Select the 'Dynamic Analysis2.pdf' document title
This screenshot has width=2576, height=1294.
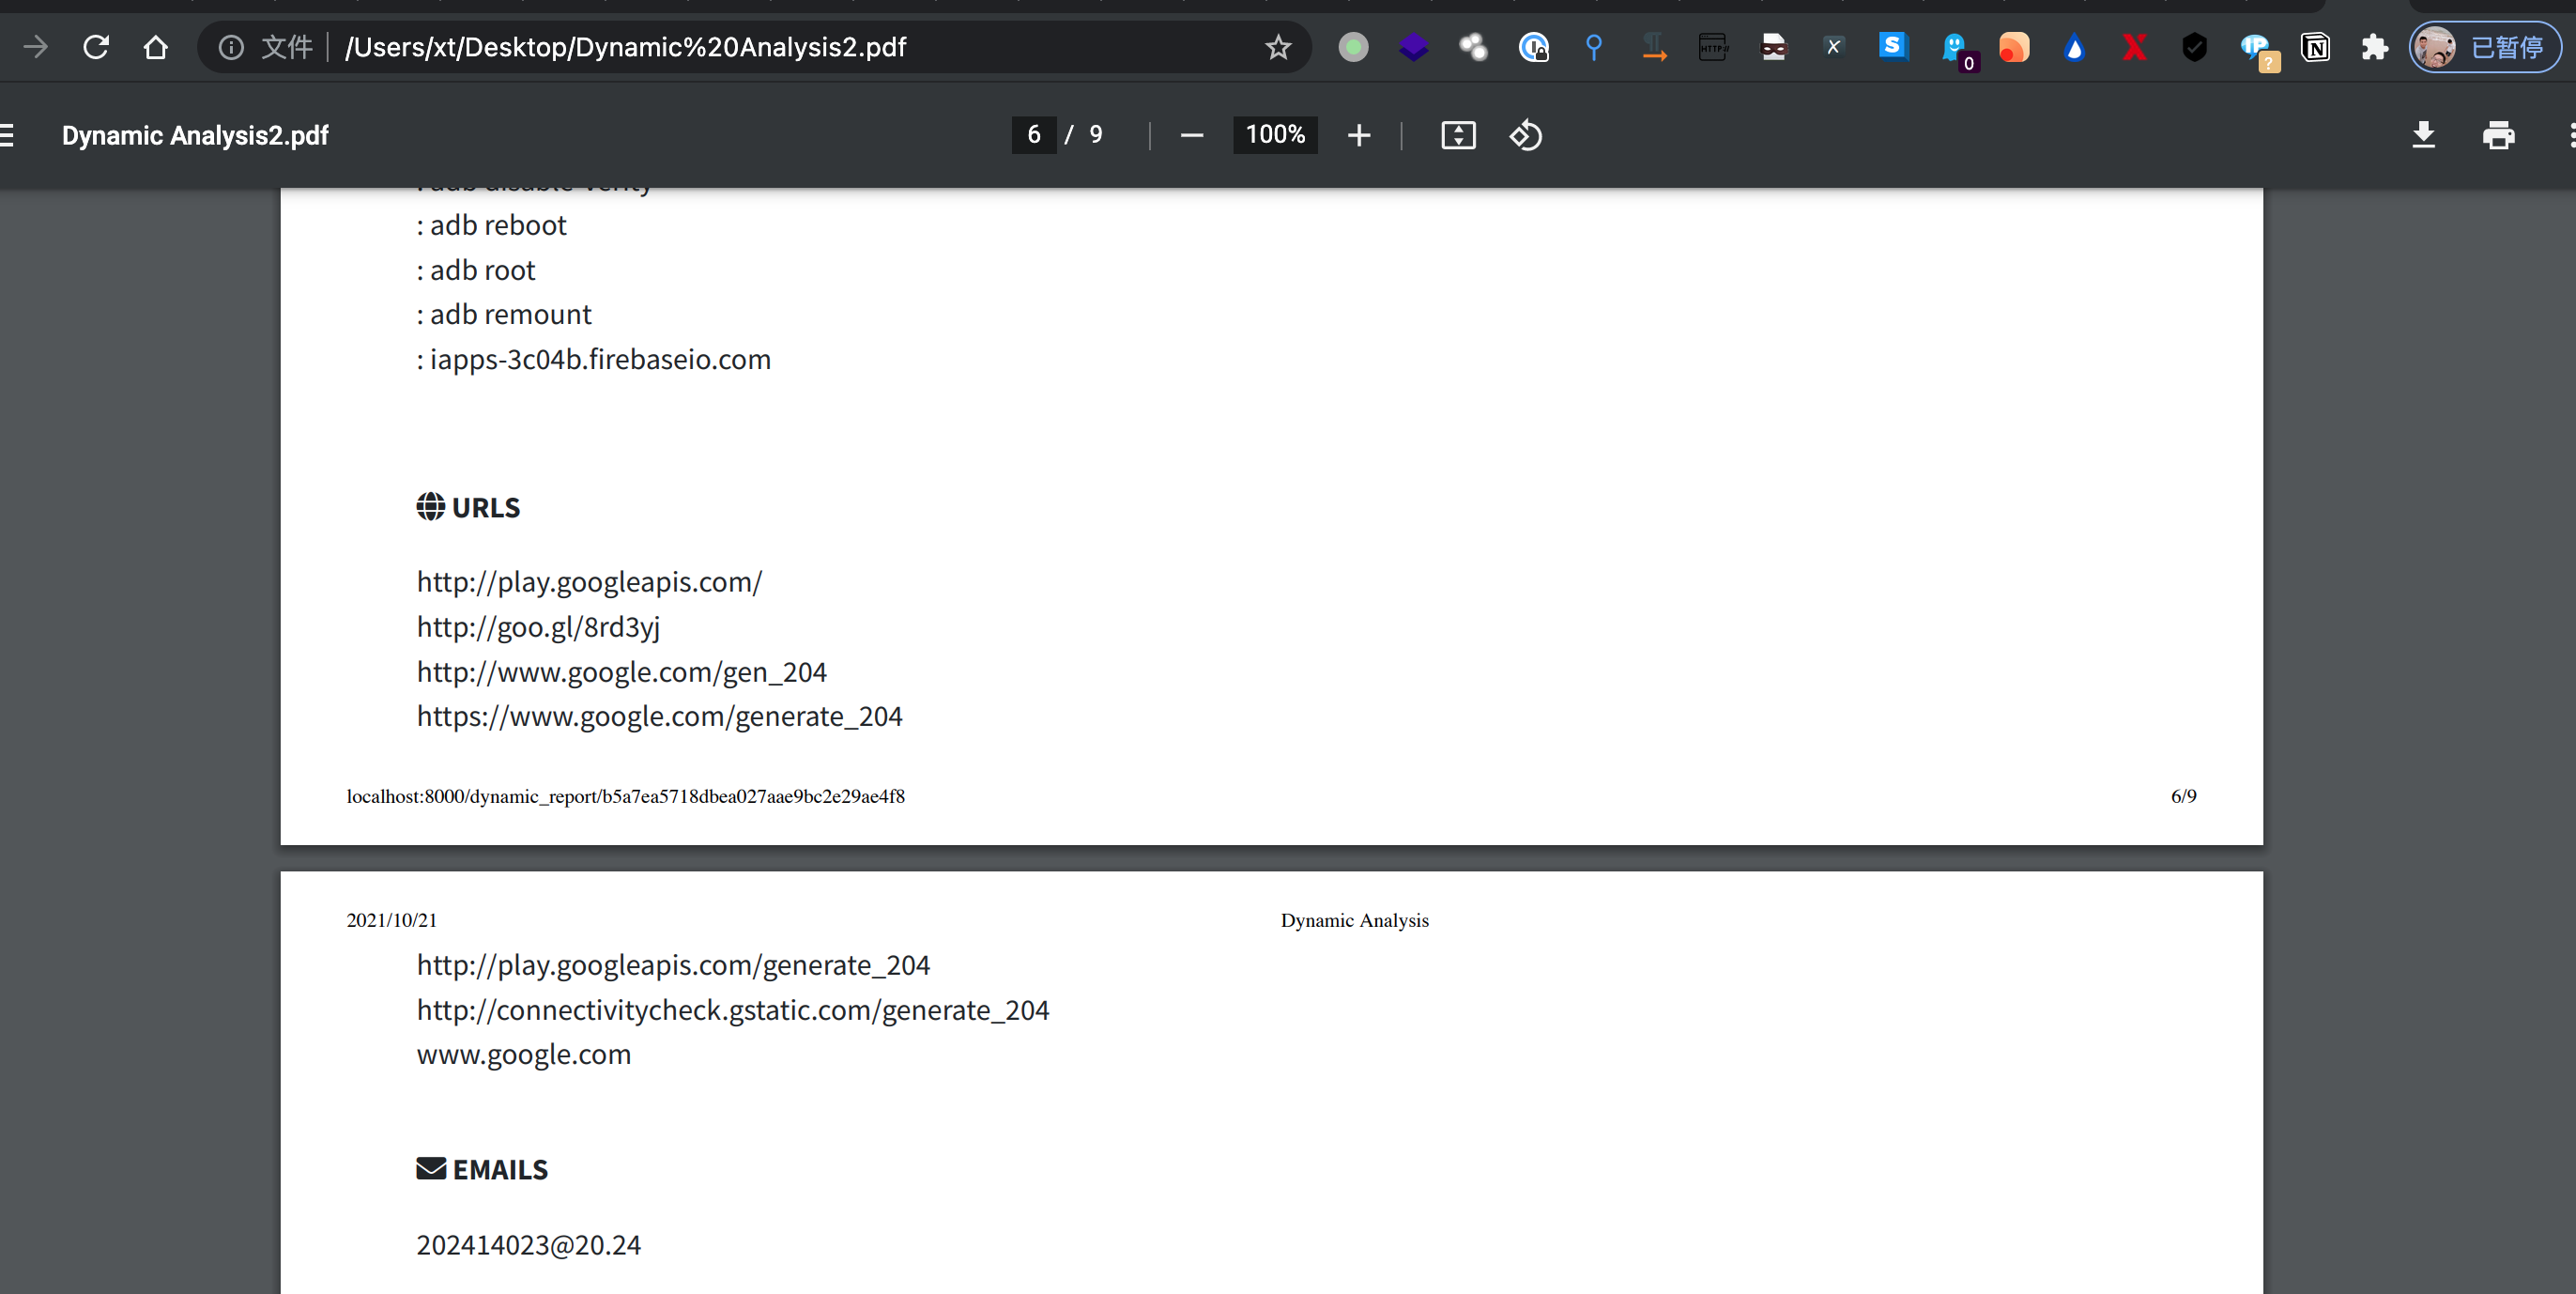coord(195,135)
